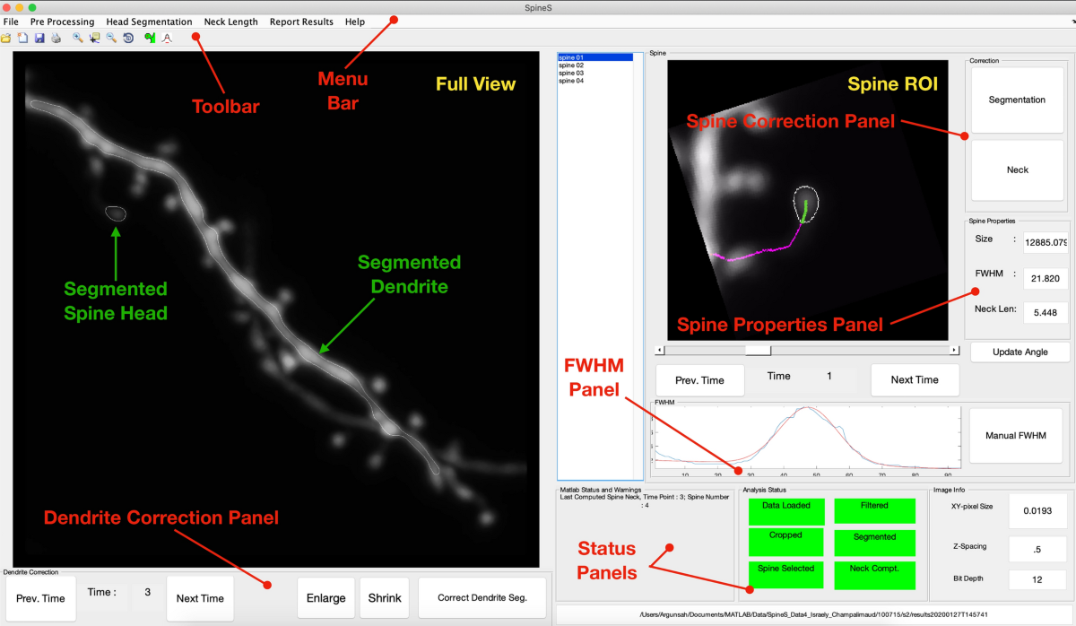1076x626 pixels.
Task: Click the Open file folder icon
Action: (6, 39)
